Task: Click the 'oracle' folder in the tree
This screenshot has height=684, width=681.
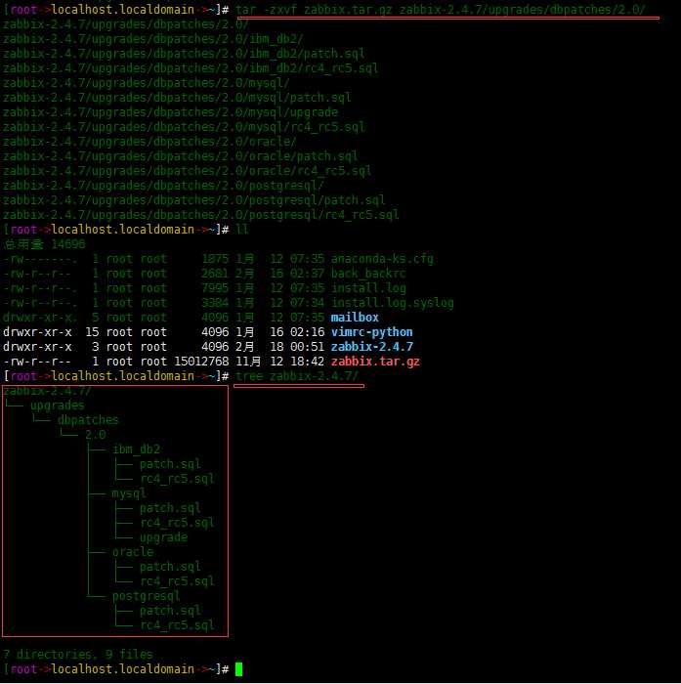Action: point(133,552)
